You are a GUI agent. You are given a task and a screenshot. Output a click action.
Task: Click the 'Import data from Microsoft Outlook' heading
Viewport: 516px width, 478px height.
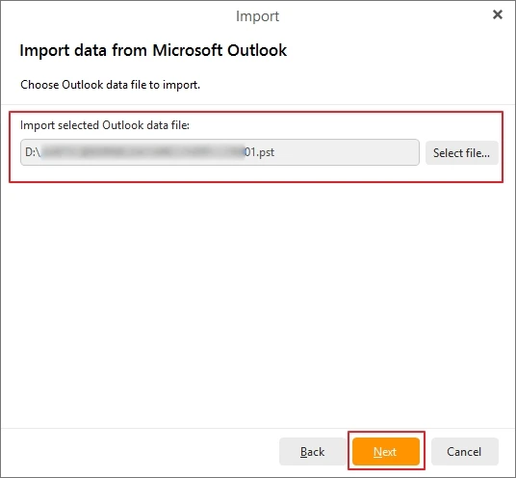click(x=153, y=50)
